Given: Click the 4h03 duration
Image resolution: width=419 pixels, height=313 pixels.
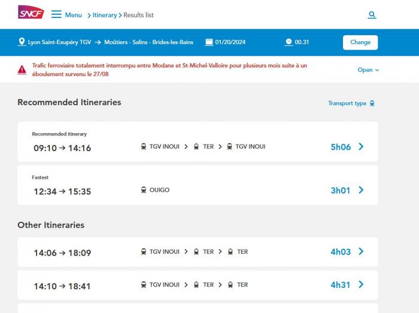Looking at the screenshot, I should tap(341, 251).
